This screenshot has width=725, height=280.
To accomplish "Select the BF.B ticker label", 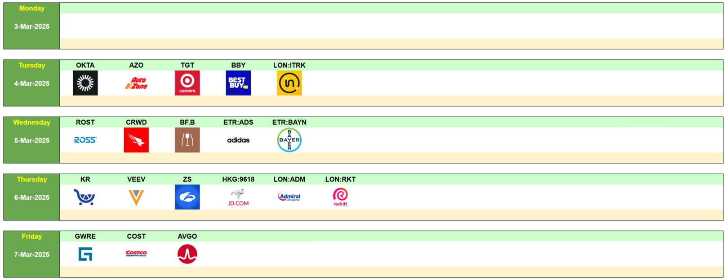I will 187,122.
